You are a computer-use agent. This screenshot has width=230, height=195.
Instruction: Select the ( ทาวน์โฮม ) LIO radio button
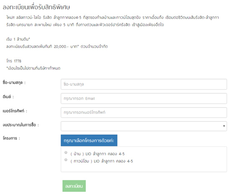click(66, 159)
